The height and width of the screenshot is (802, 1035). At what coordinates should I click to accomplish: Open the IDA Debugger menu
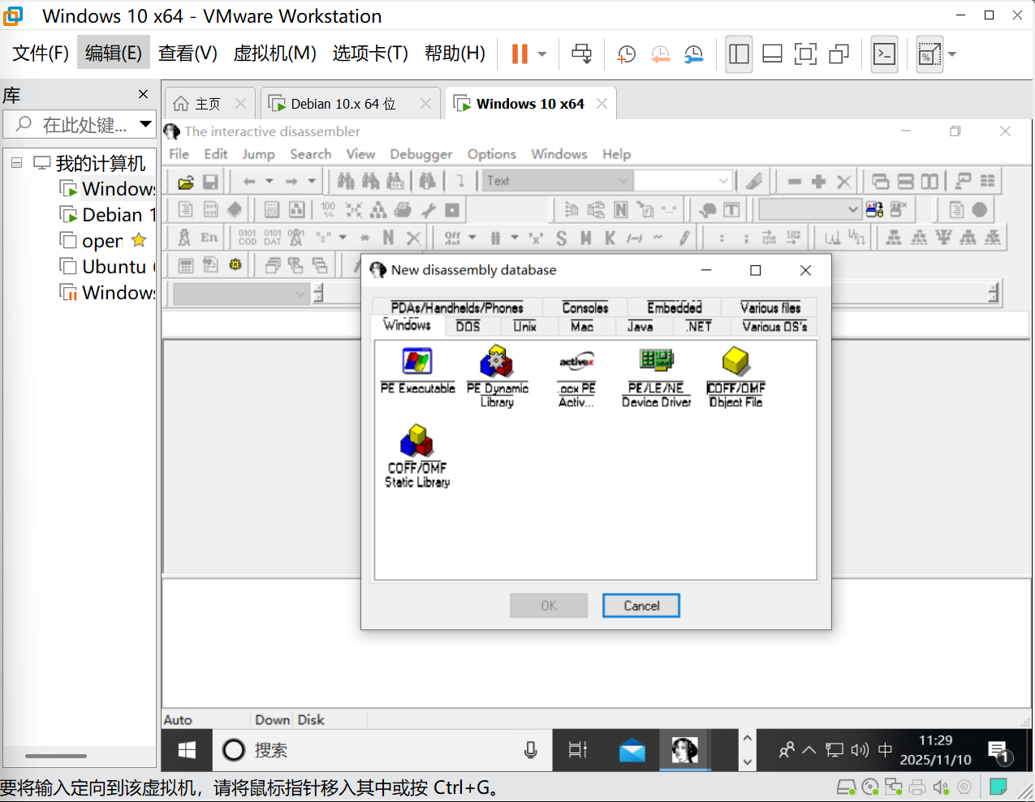421,154
